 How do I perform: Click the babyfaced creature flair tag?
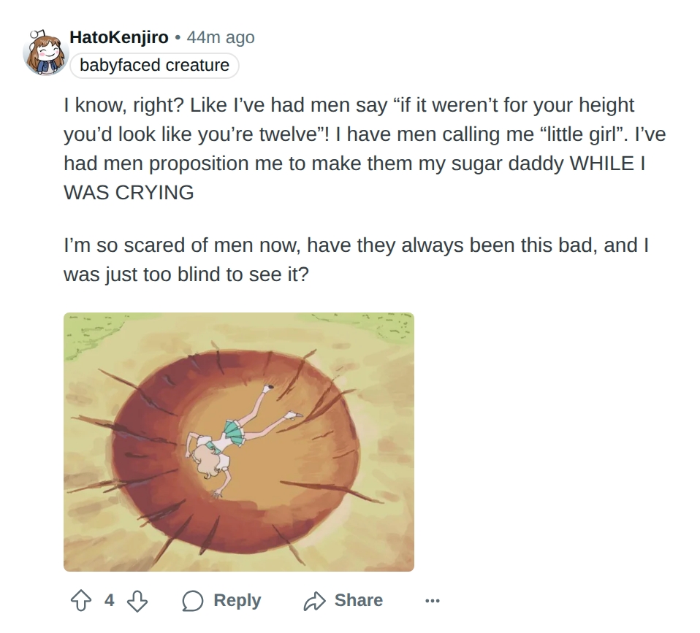[x=154, y=65]
